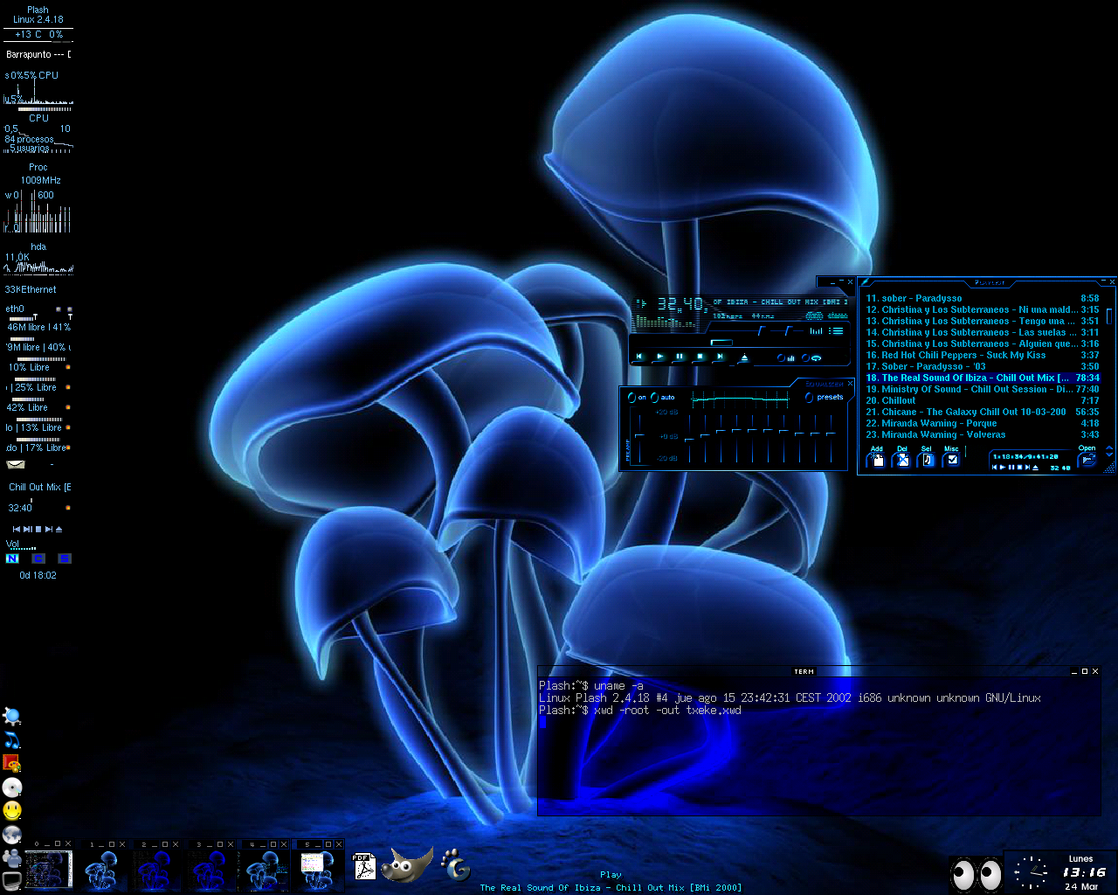1118x895 pixels.
Task: Open the globe web browser launcher icon
Action: click(12, 834)
